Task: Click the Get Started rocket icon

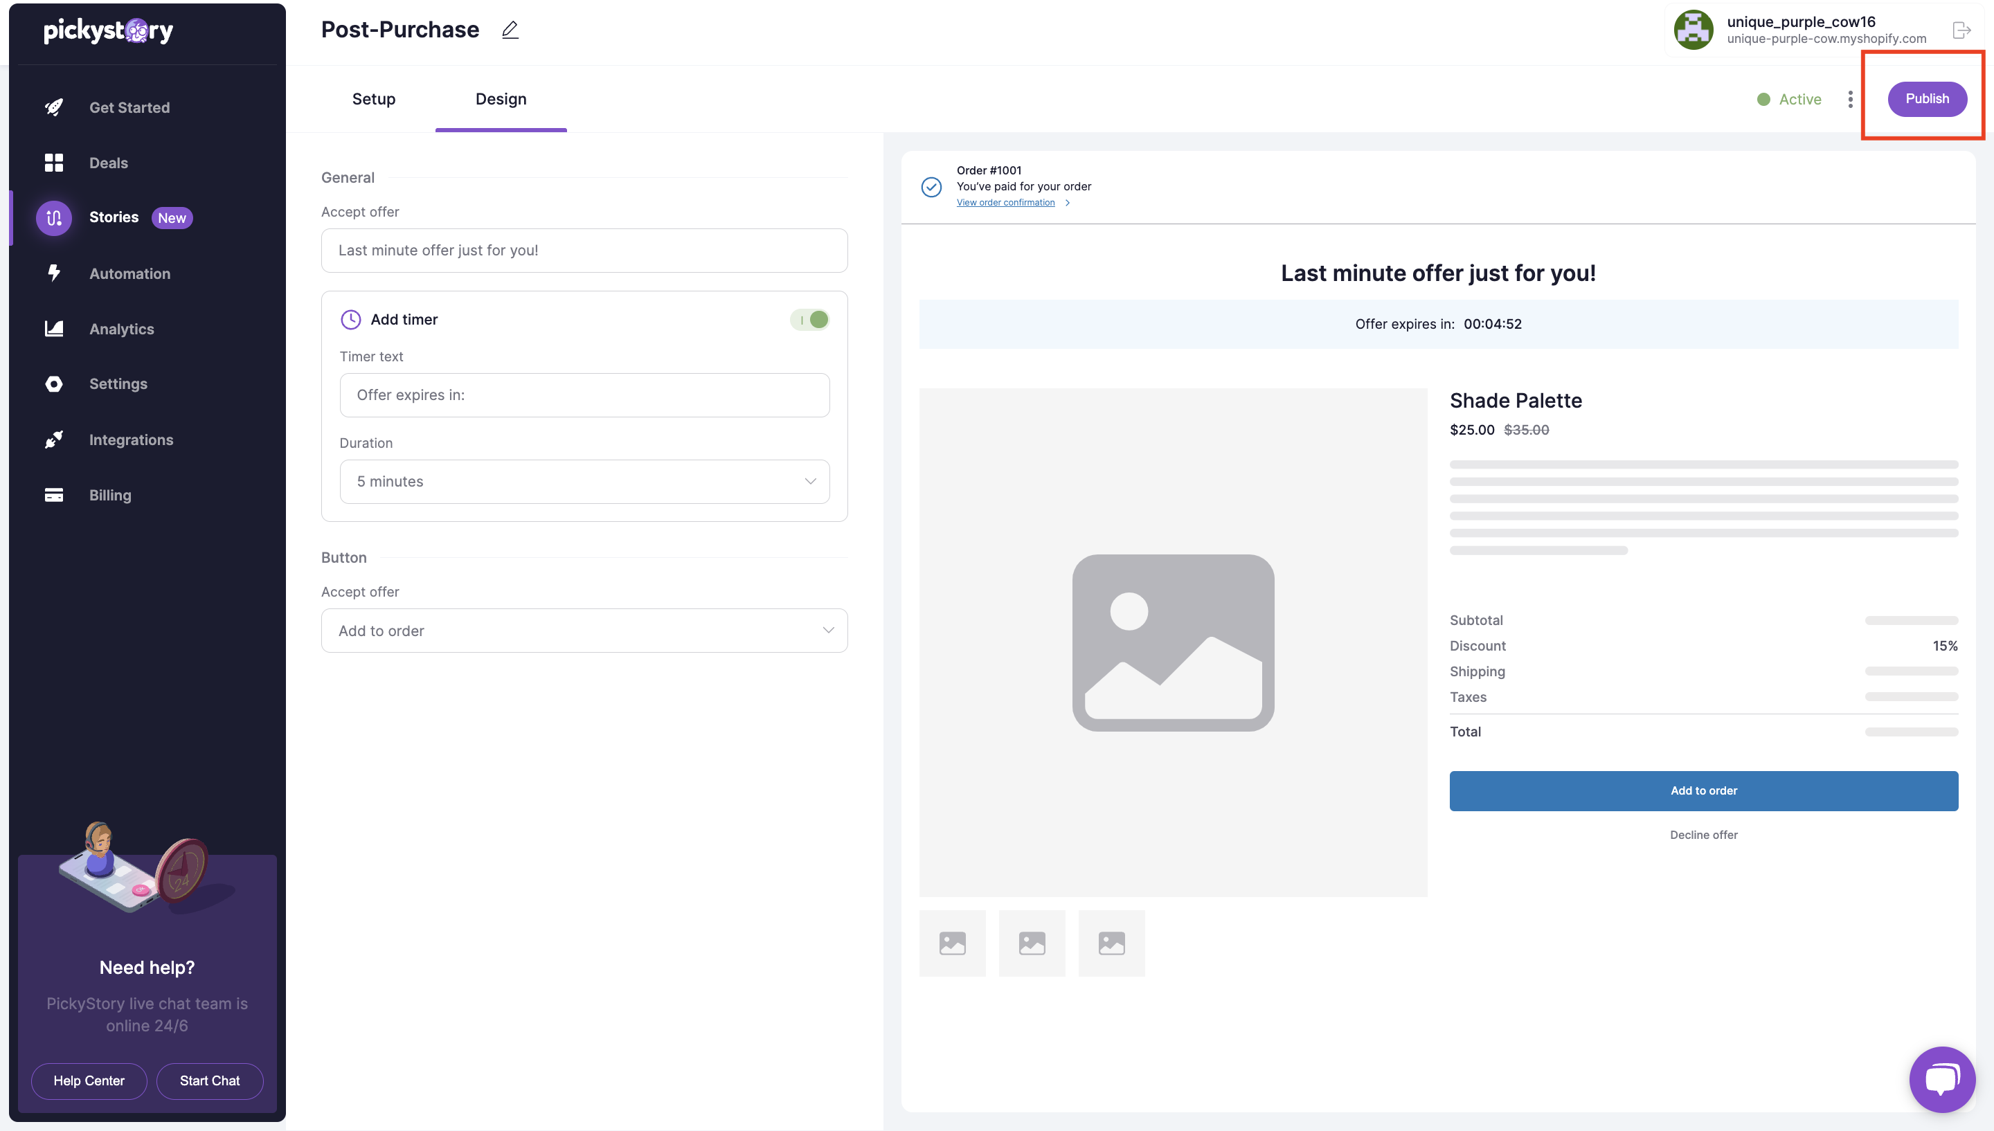Action: coord(53,107)
